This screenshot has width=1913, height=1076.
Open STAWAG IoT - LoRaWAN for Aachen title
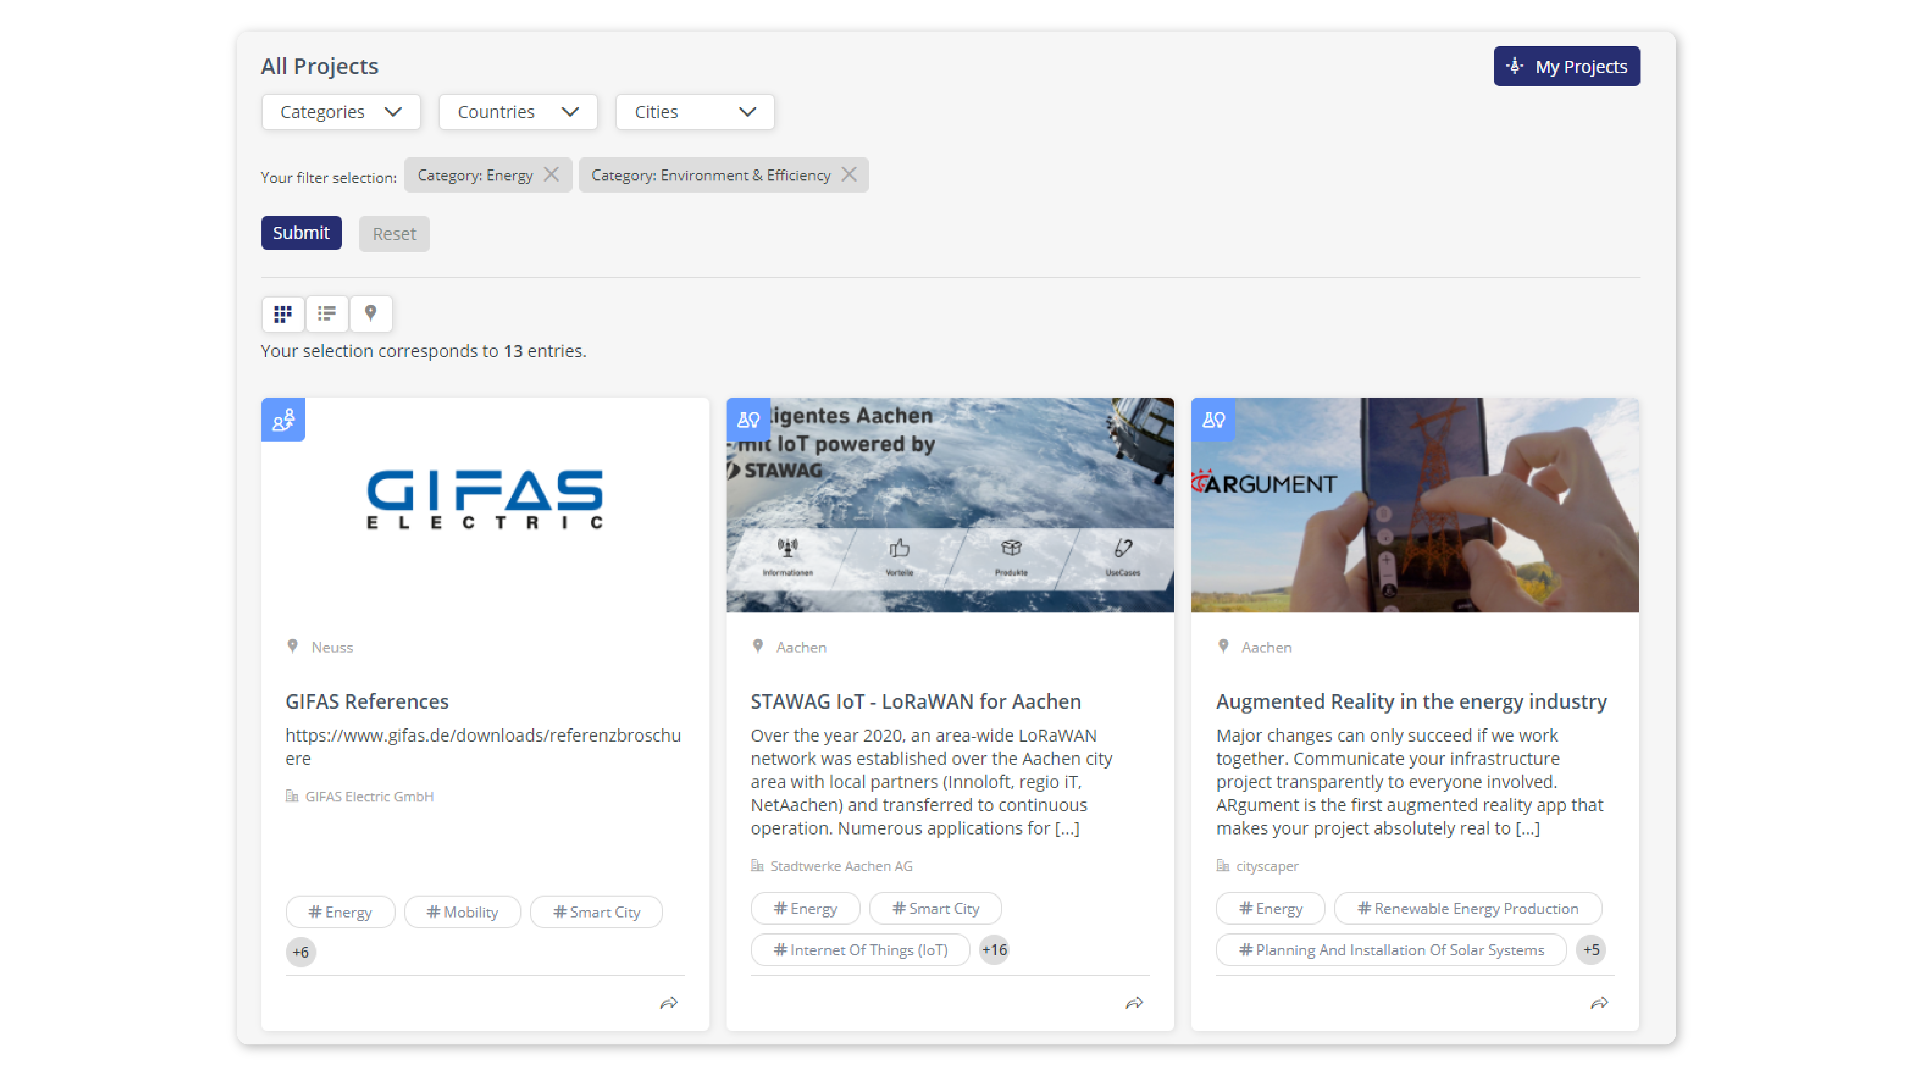point(916,702)
